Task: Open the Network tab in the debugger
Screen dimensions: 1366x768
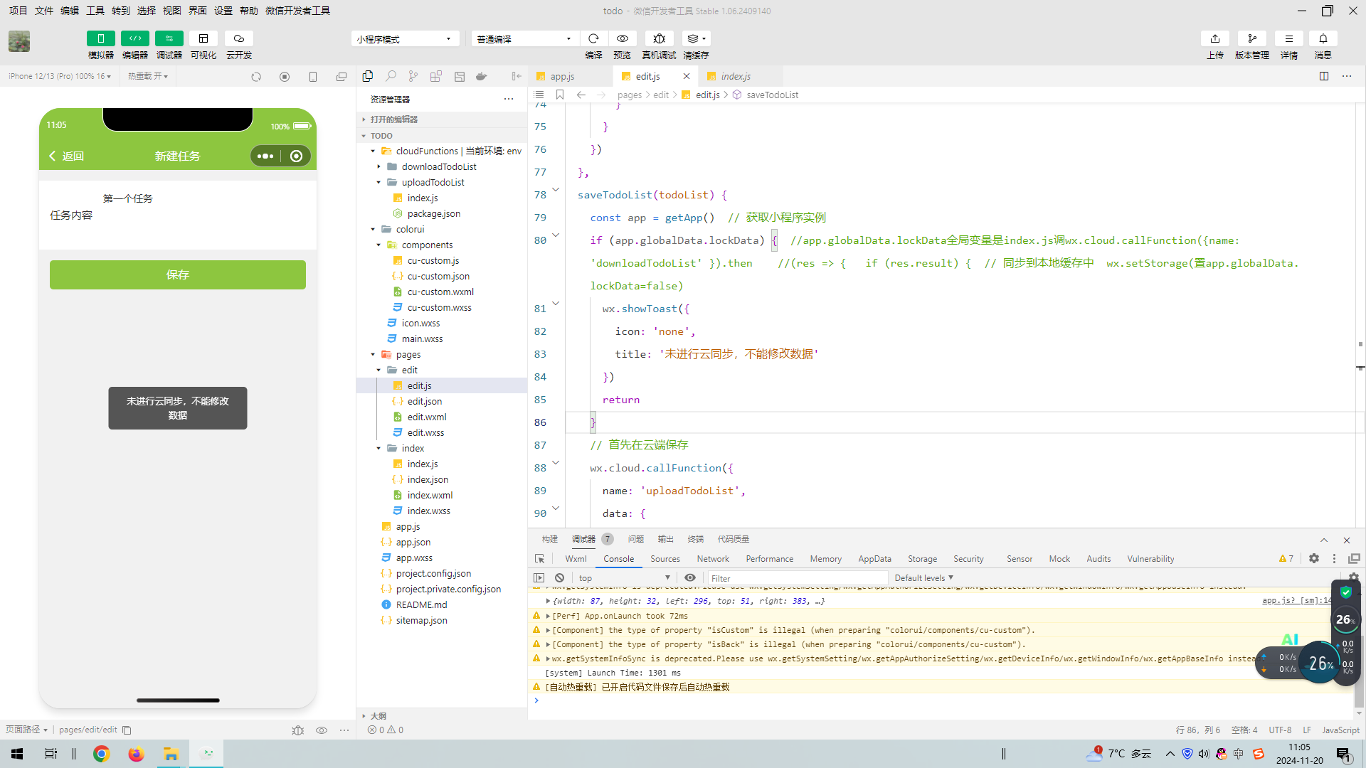Action: coord(712,559)
